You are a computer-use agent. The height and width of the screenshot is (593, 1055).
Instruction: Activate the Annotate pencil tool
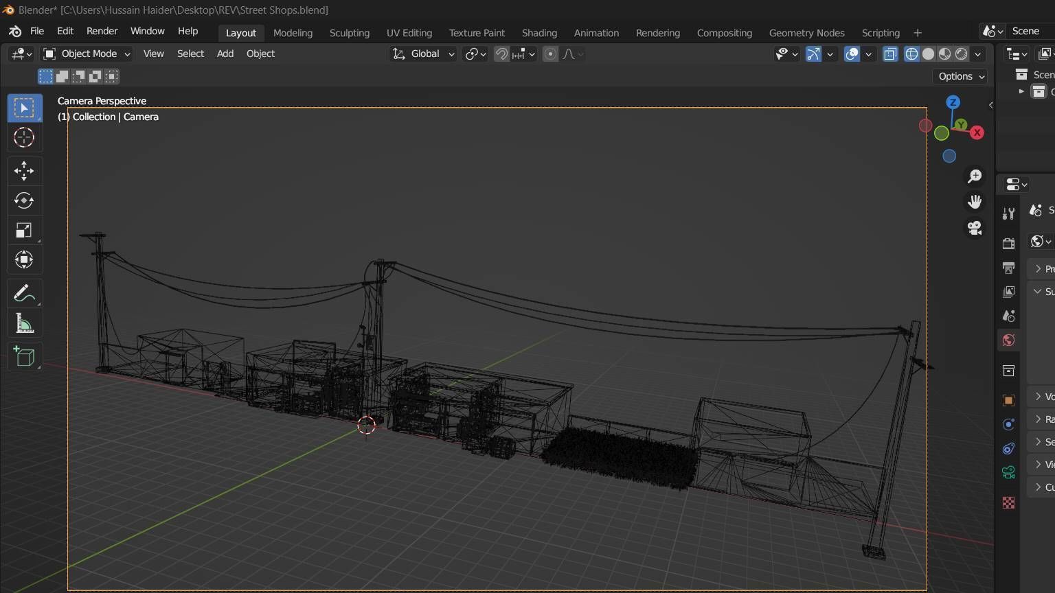point(24,293)
